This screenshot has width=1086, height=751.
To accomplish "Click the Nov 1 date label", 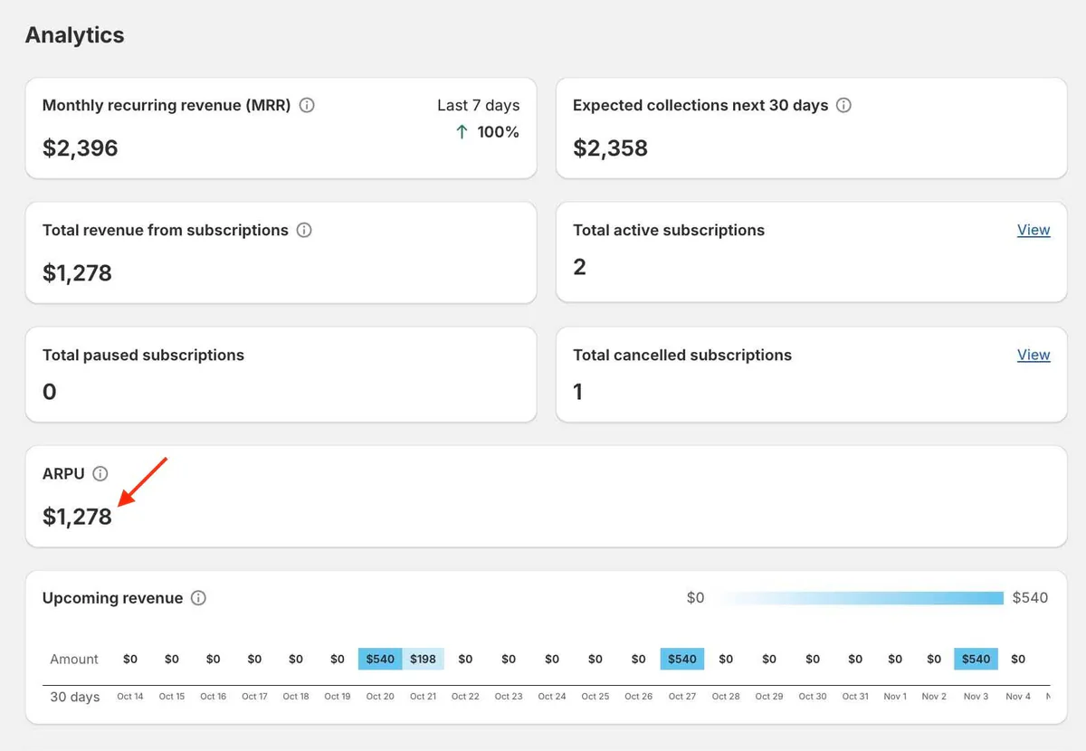I will (895, 697).
